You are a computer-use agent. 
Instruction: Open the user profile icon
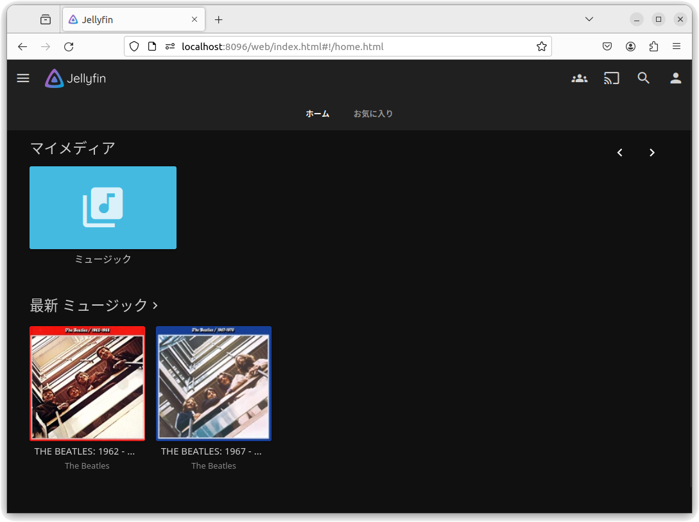click(675, 78)
